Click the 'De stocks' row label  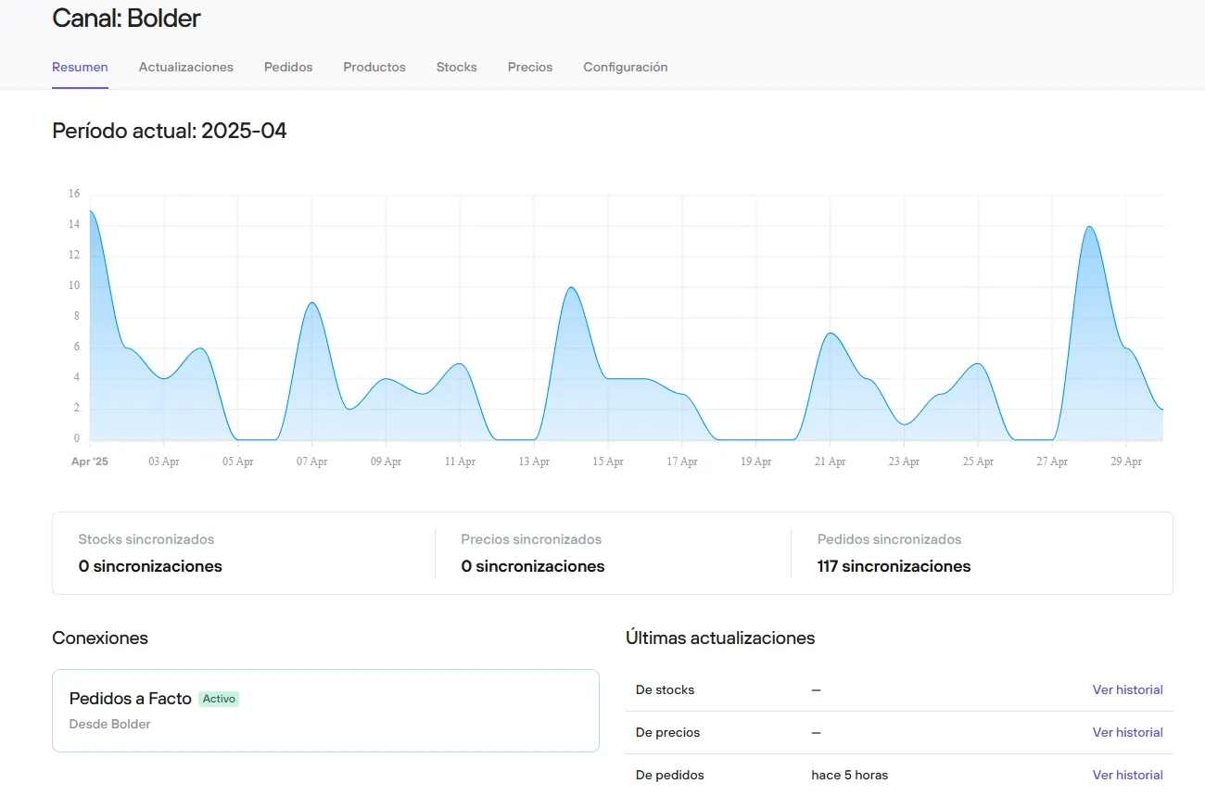[x=665, y=689]
